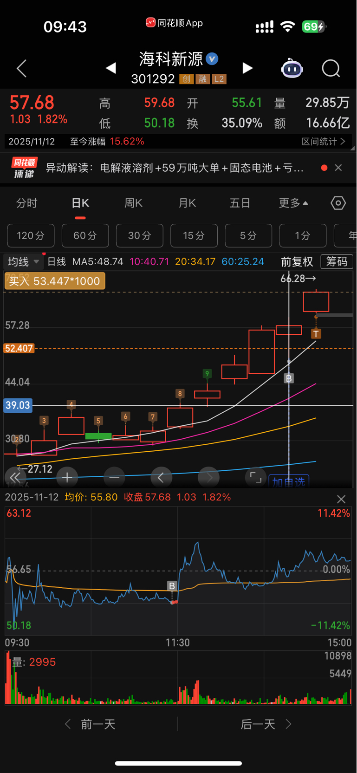The image size is (357, 773).
Task: Select 15分 period button
Action: click(194, 236)
